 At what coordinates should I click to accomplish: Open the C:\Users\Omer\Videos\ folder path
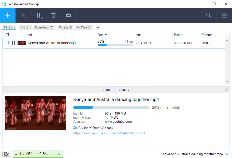(x=95, y=128)
